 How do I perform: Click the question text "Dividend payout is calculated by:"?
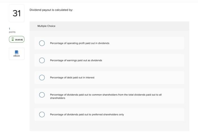tap(51, 10)
